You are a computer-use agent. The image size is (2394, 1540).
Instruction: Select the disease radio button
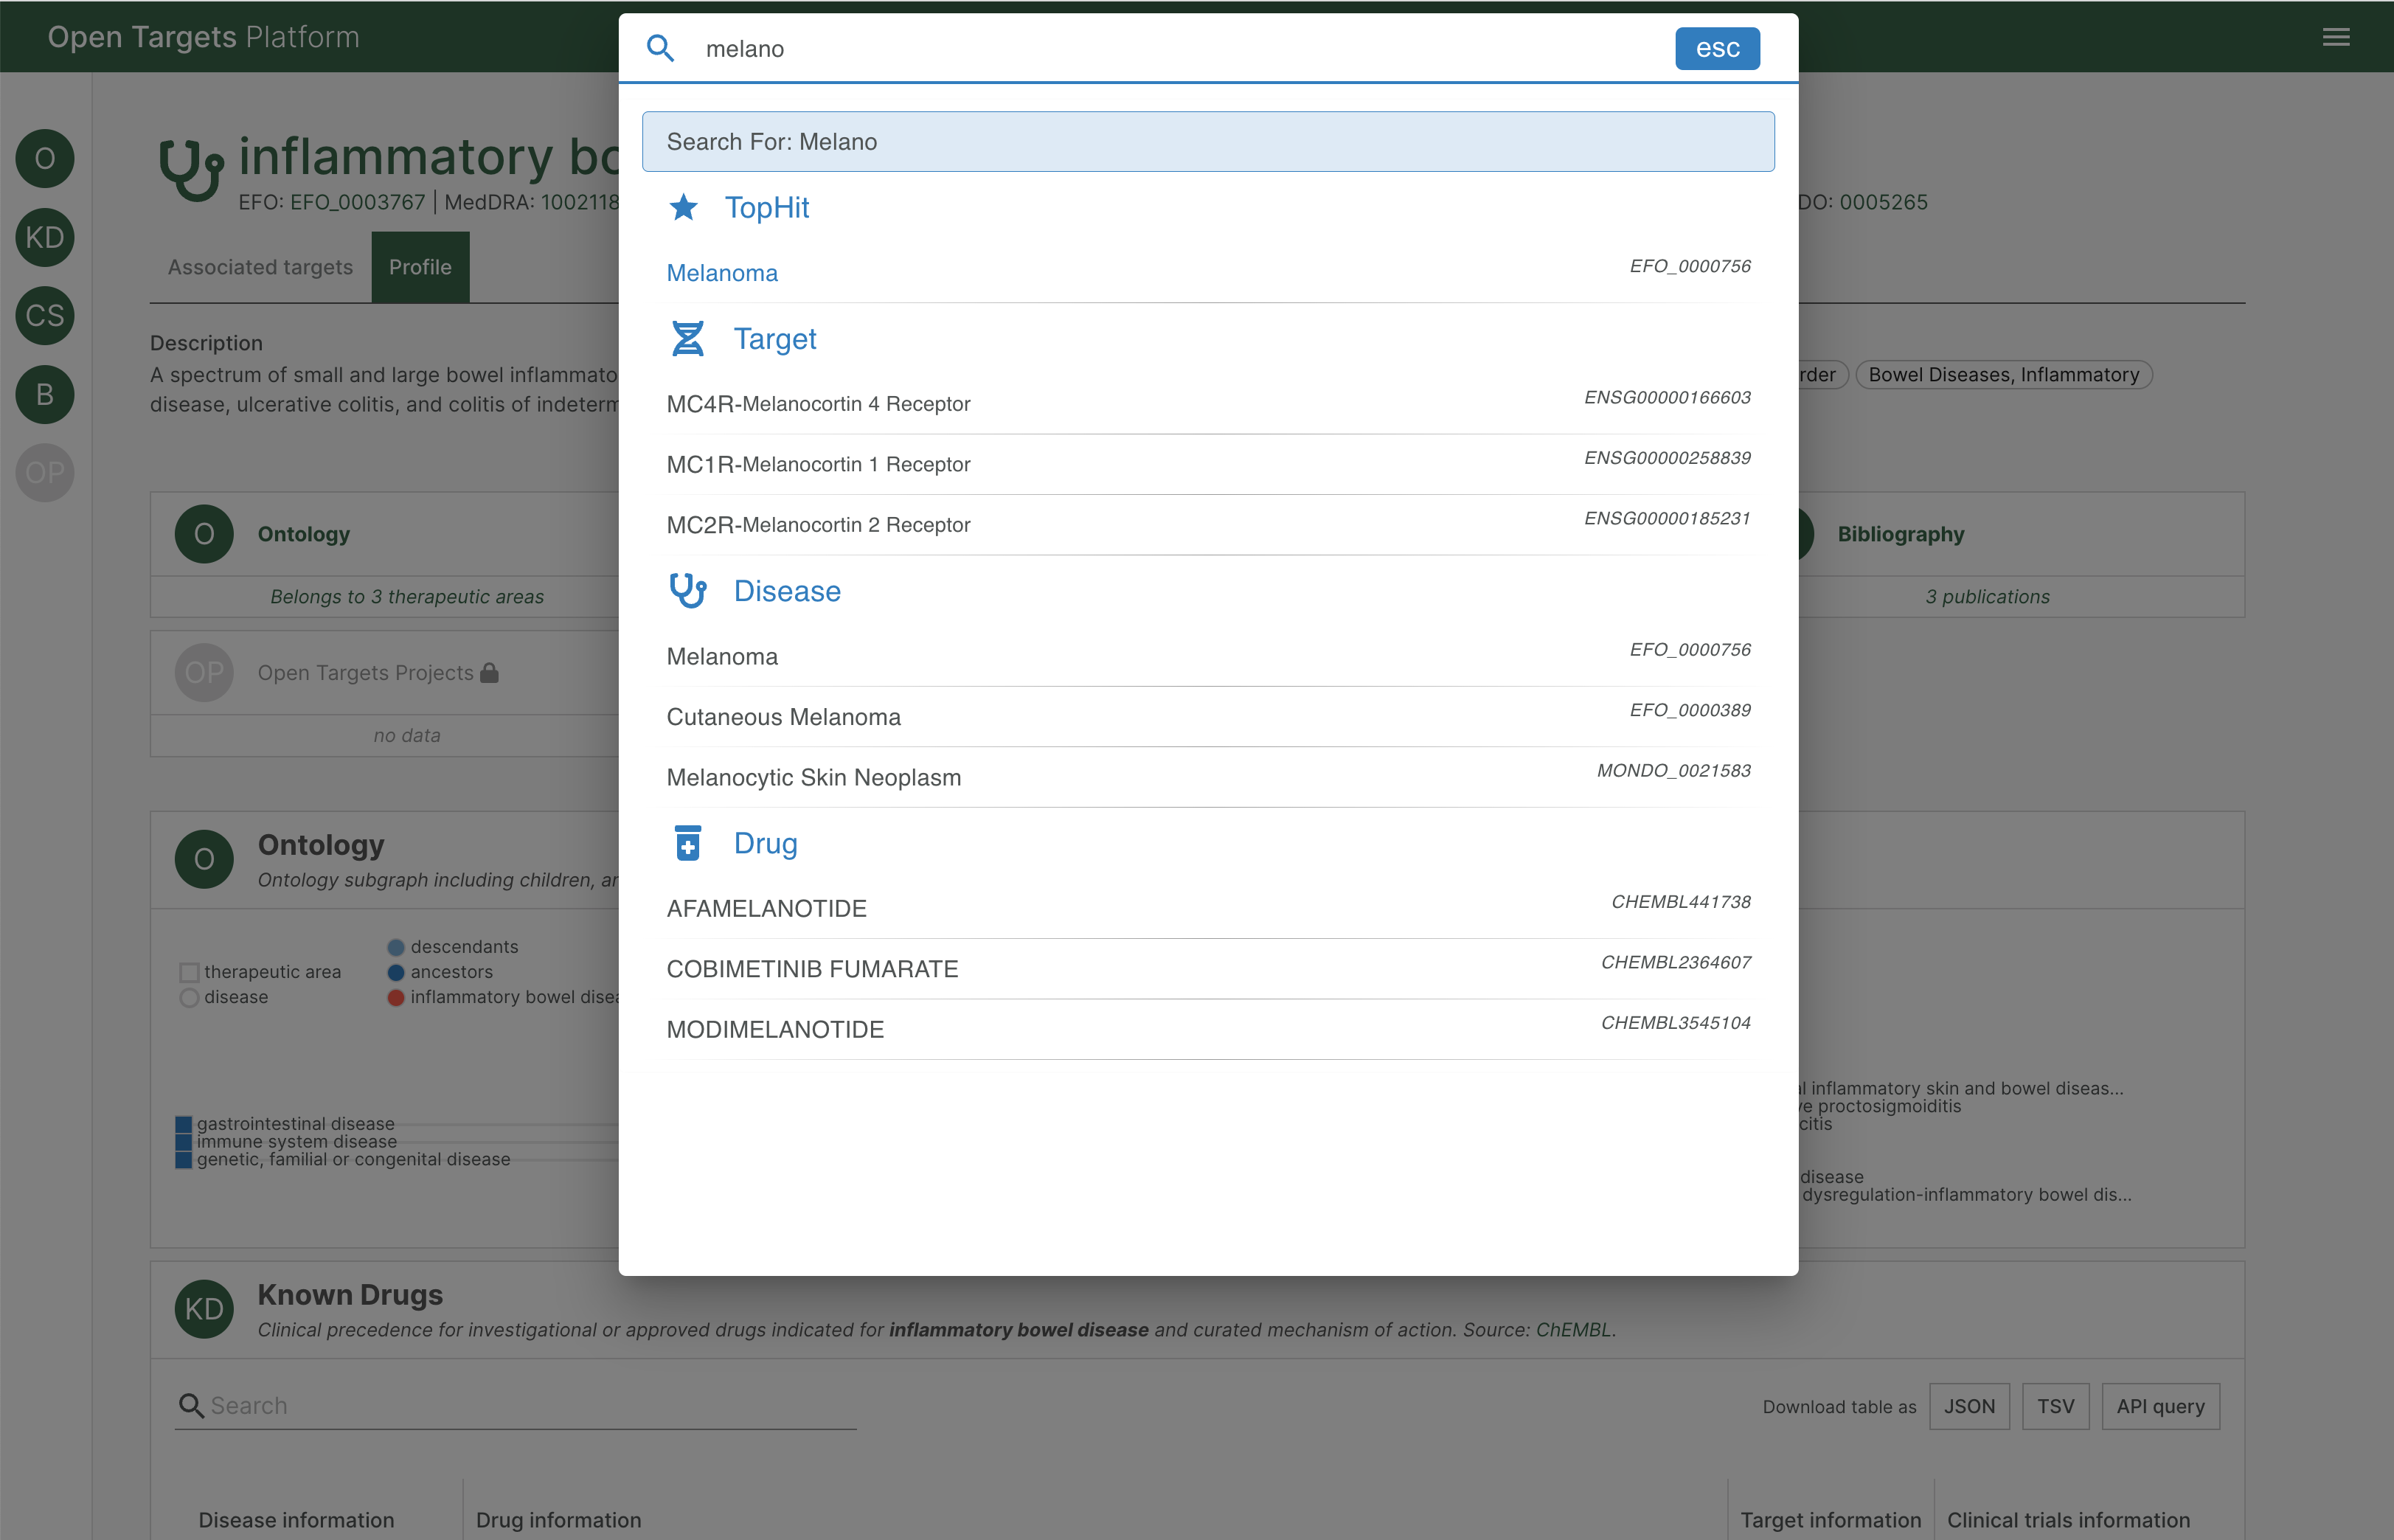(x=189, y=996)
